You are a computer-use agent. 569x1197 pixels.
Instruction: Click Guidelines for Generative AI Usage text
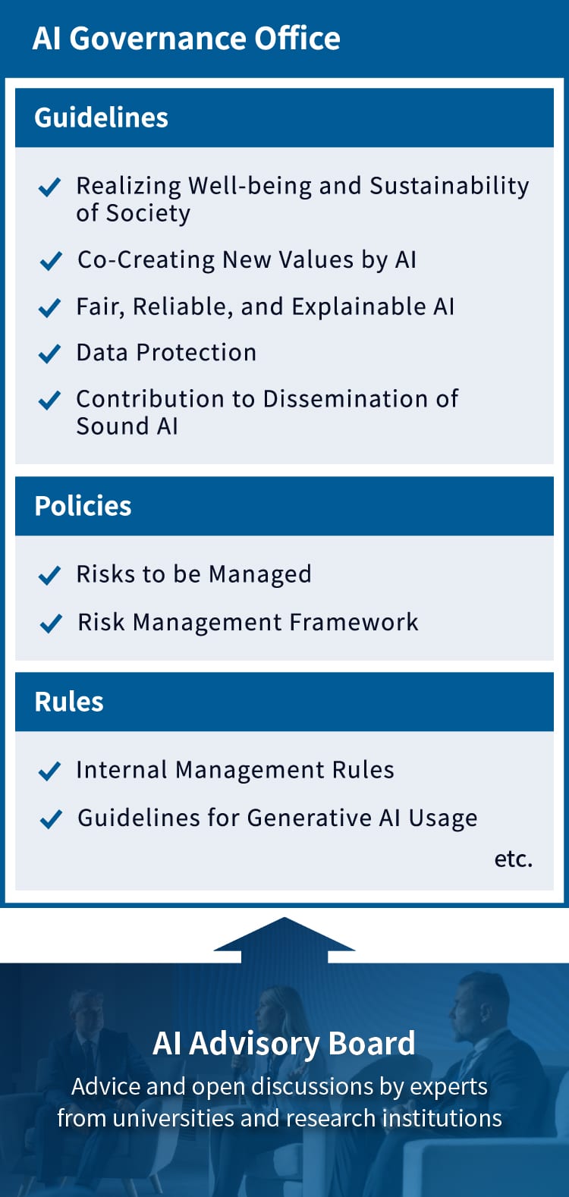pyautogui.click(x=278, y=818)
